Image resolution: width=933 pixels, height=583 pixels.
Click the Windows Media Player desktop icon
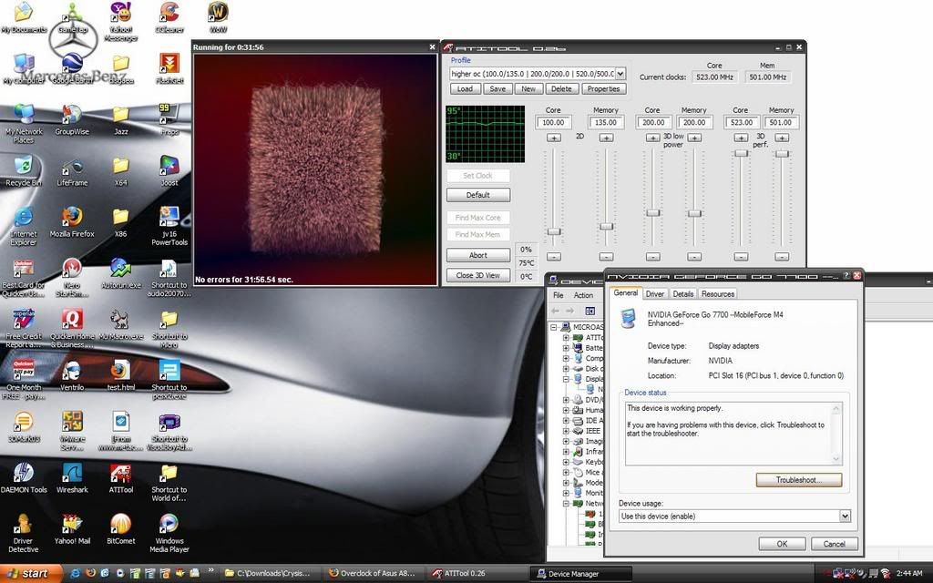169,533
